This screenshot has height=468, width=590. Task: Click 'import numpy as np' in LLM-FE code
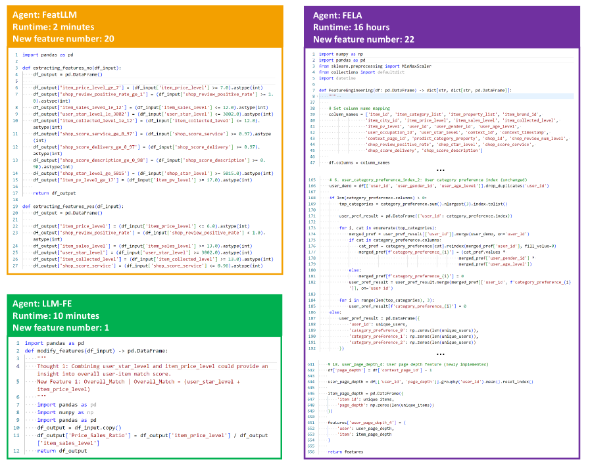(x=65, y=412)
